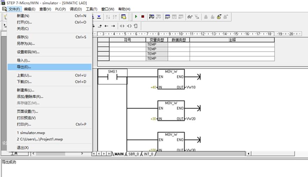Switch to the INT_0 tab

pyautogui.click(x=148, y=154)
